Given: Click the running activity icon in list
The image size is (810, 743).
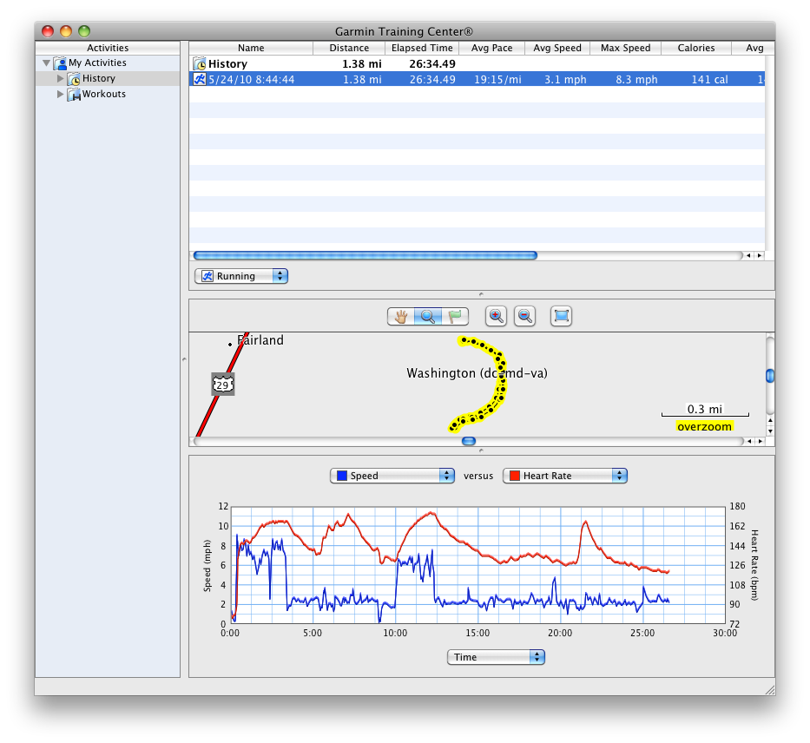Looking at the screenshot, I should (x=200, y=79).
